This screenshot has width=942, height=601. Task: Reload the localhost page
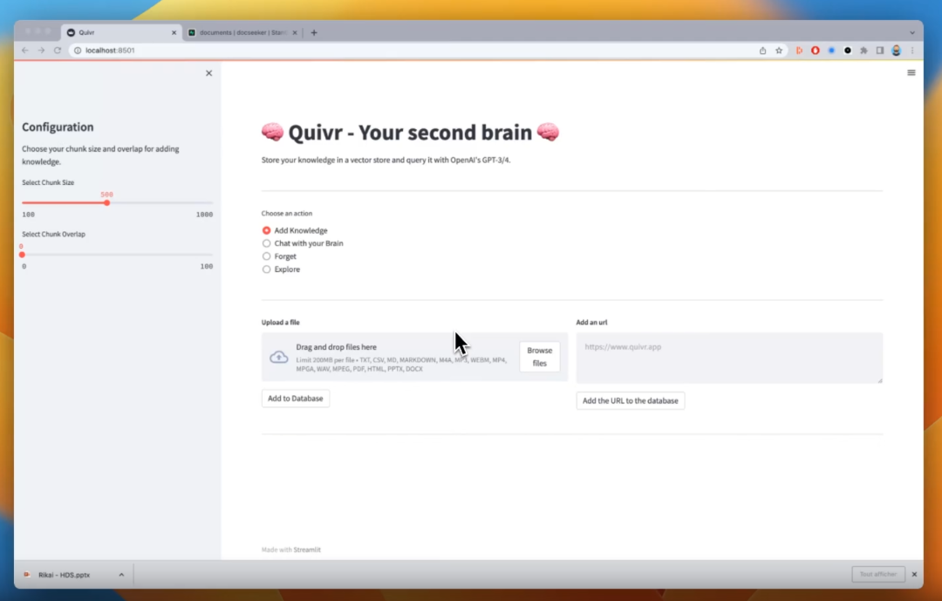[x=58, y=51]
